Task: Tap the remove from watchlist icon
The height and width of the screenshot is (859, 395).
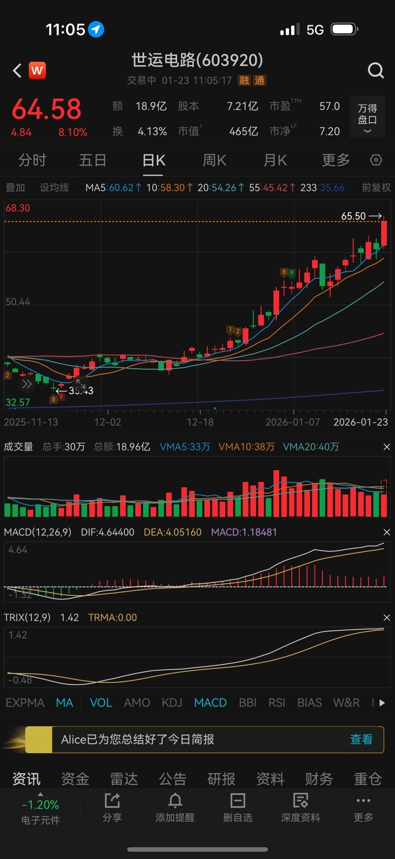Action: (238, 807)
